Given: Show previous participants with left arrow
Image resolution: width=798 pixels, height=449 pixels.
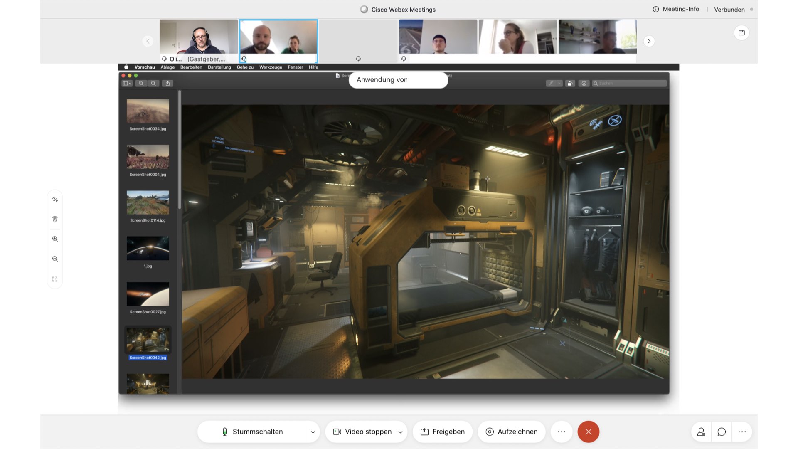Looking at the screenshot, I should coord(148,41).
